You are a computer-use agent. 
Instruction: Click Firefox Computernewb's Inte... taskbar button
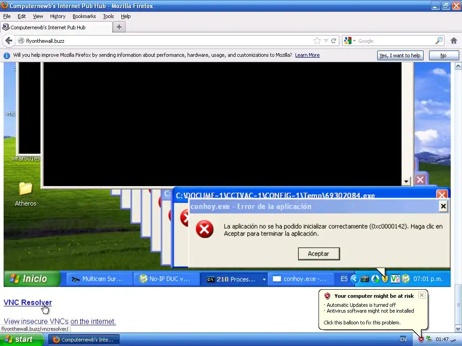point(84,340)
